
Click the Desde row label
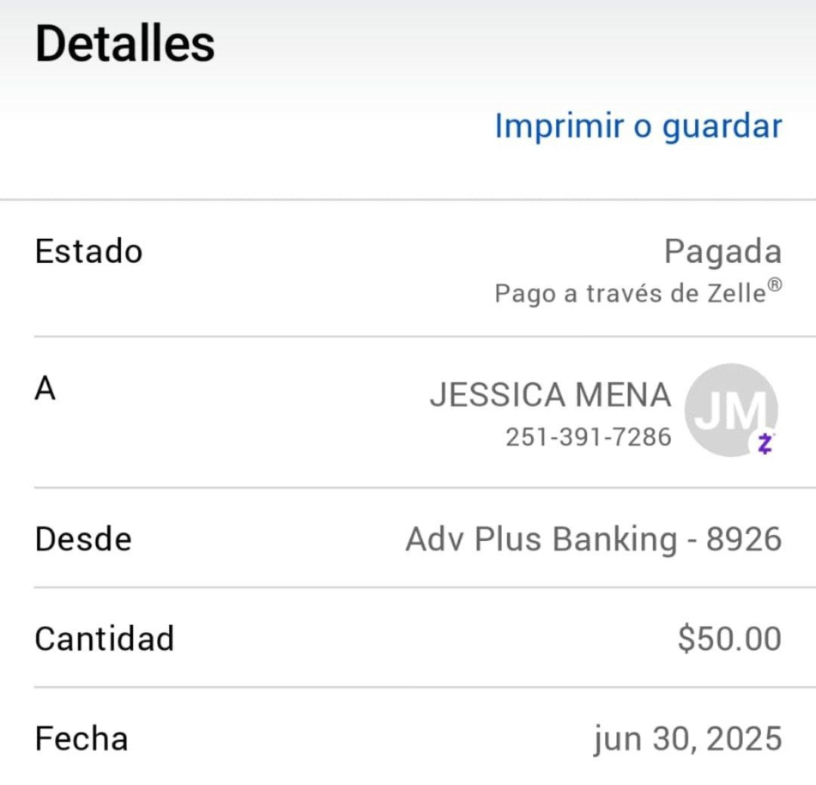tap(83, 539)
